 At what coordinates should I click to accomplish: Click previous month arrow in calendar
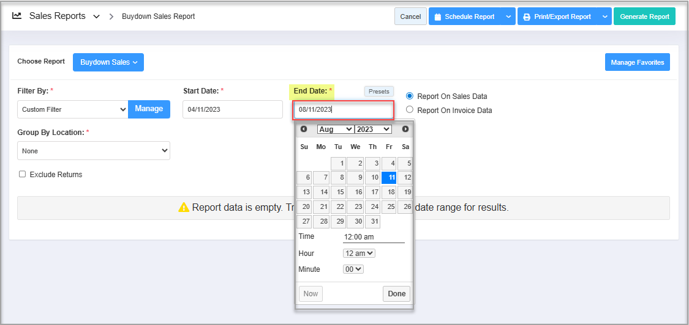303,129
